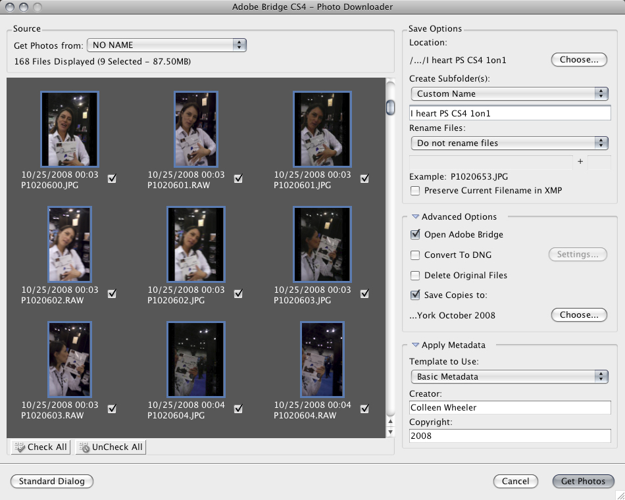Viewport: 625px width, 500px height.
Task: Click the Check All button
Action: coord(40,447)
